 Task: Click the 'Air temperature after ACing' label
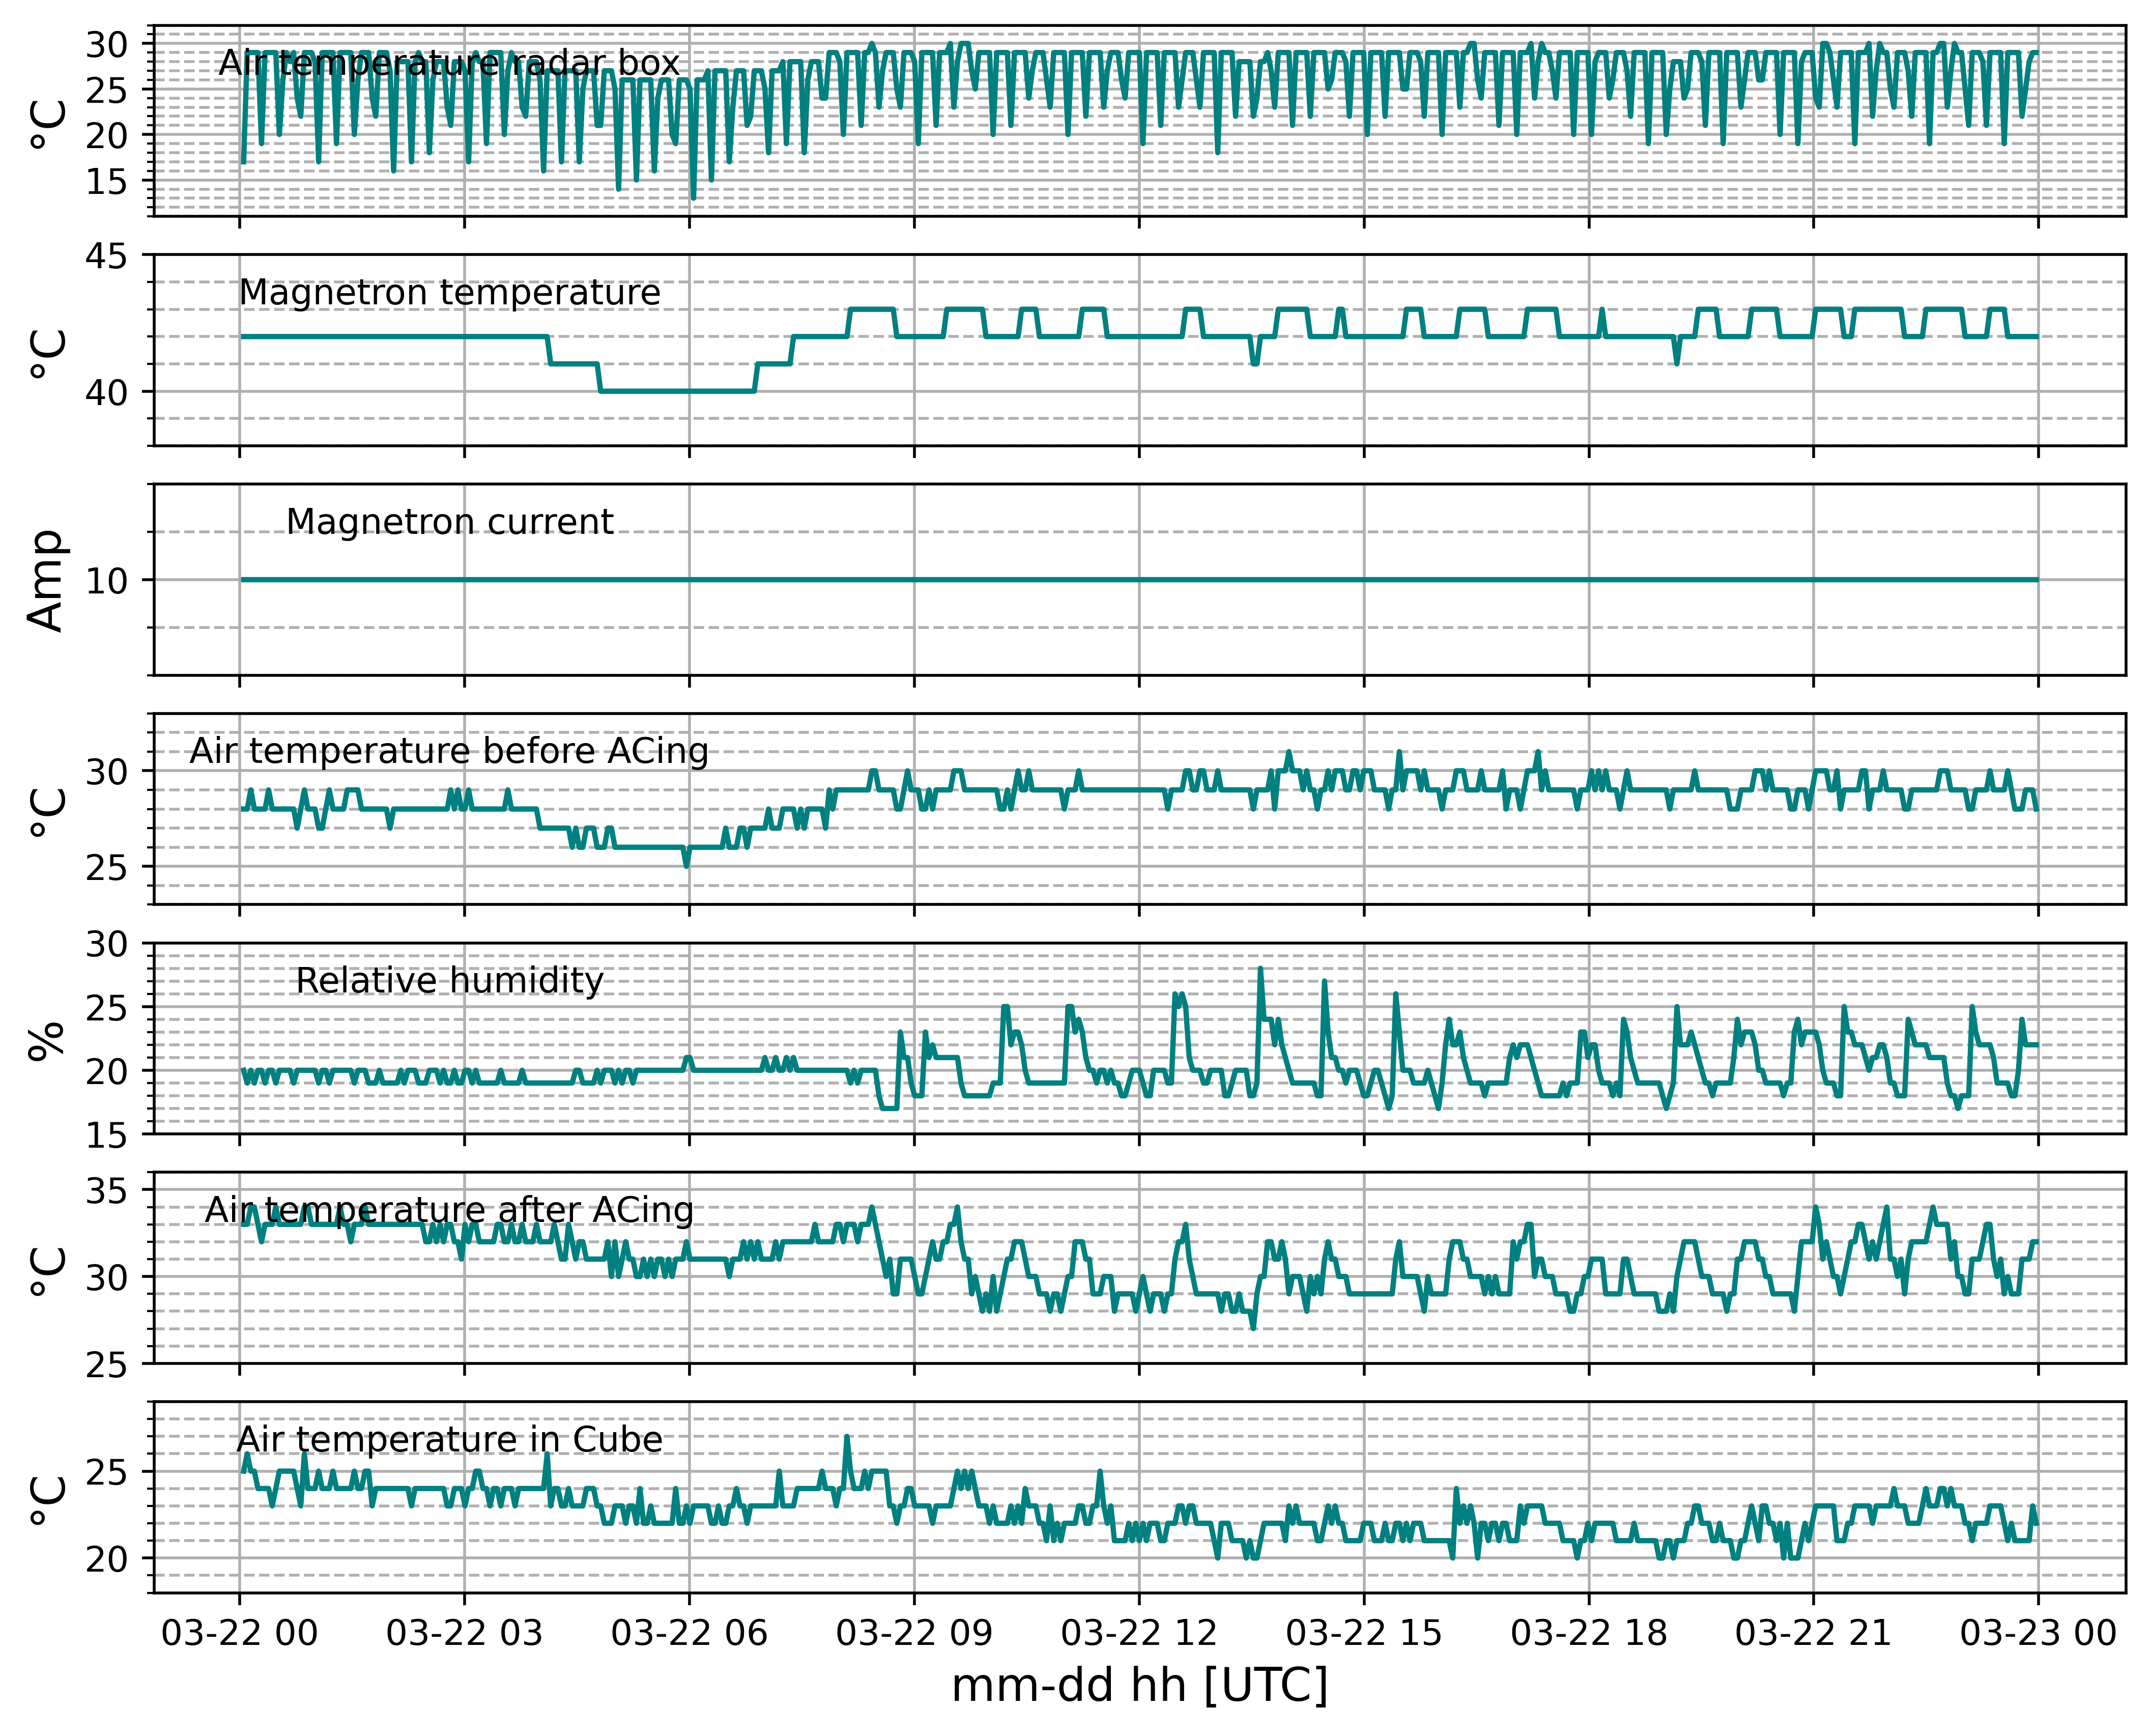coord(449,1210)
